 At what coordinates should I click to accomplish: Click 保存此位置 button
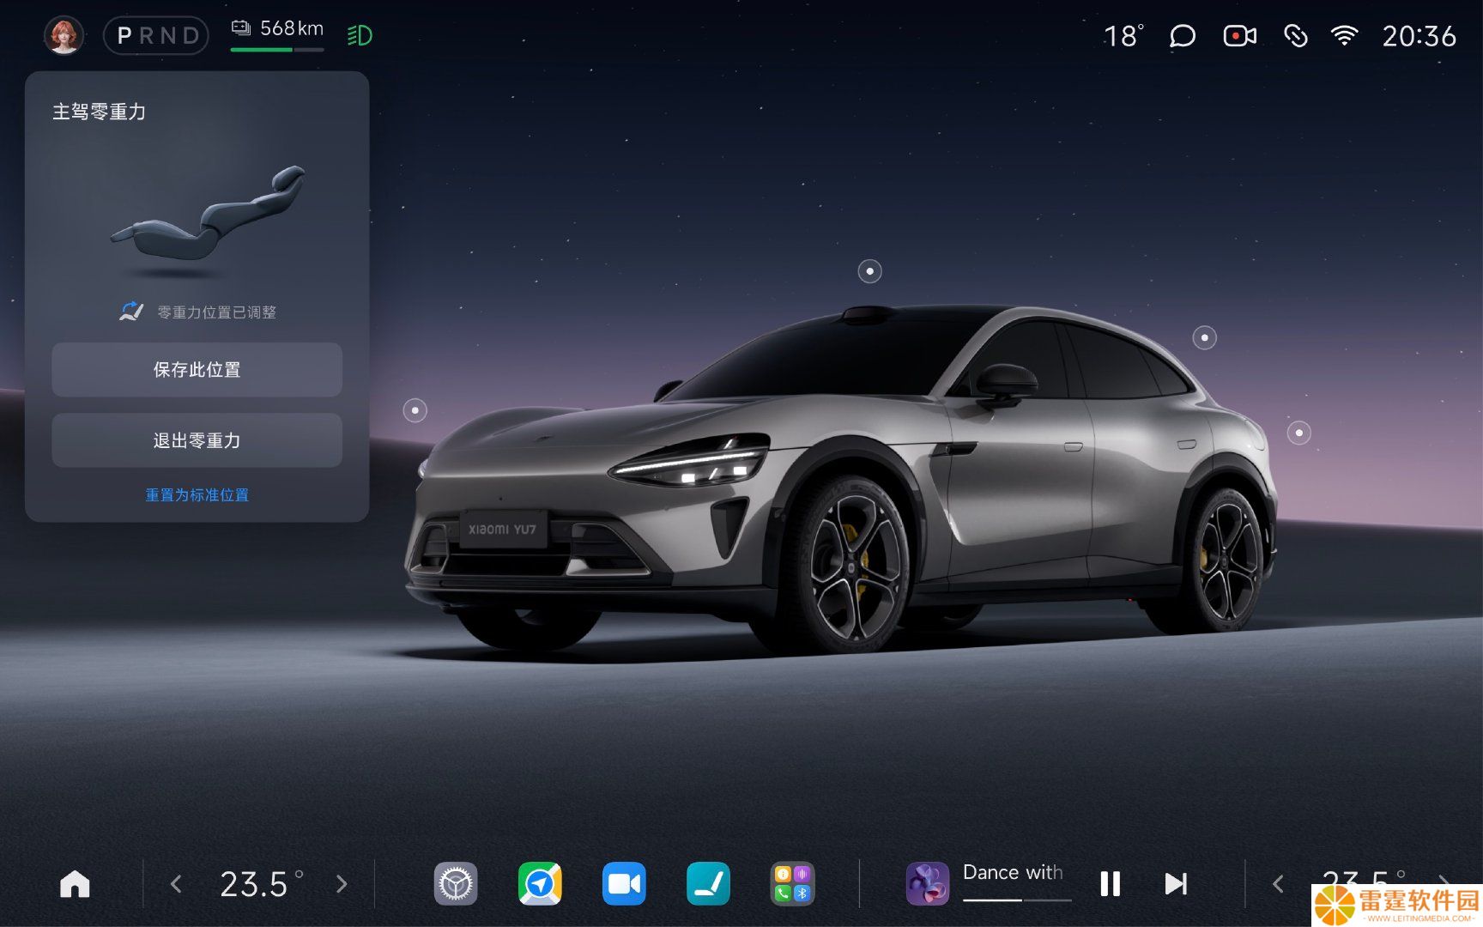(197, 370)
